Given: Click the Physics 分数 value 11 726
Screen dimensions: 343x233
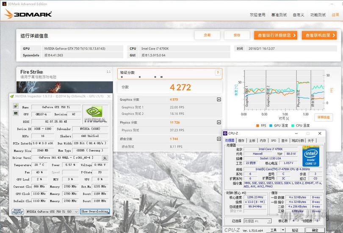Looking at the screenshot, I should point(174,123).
